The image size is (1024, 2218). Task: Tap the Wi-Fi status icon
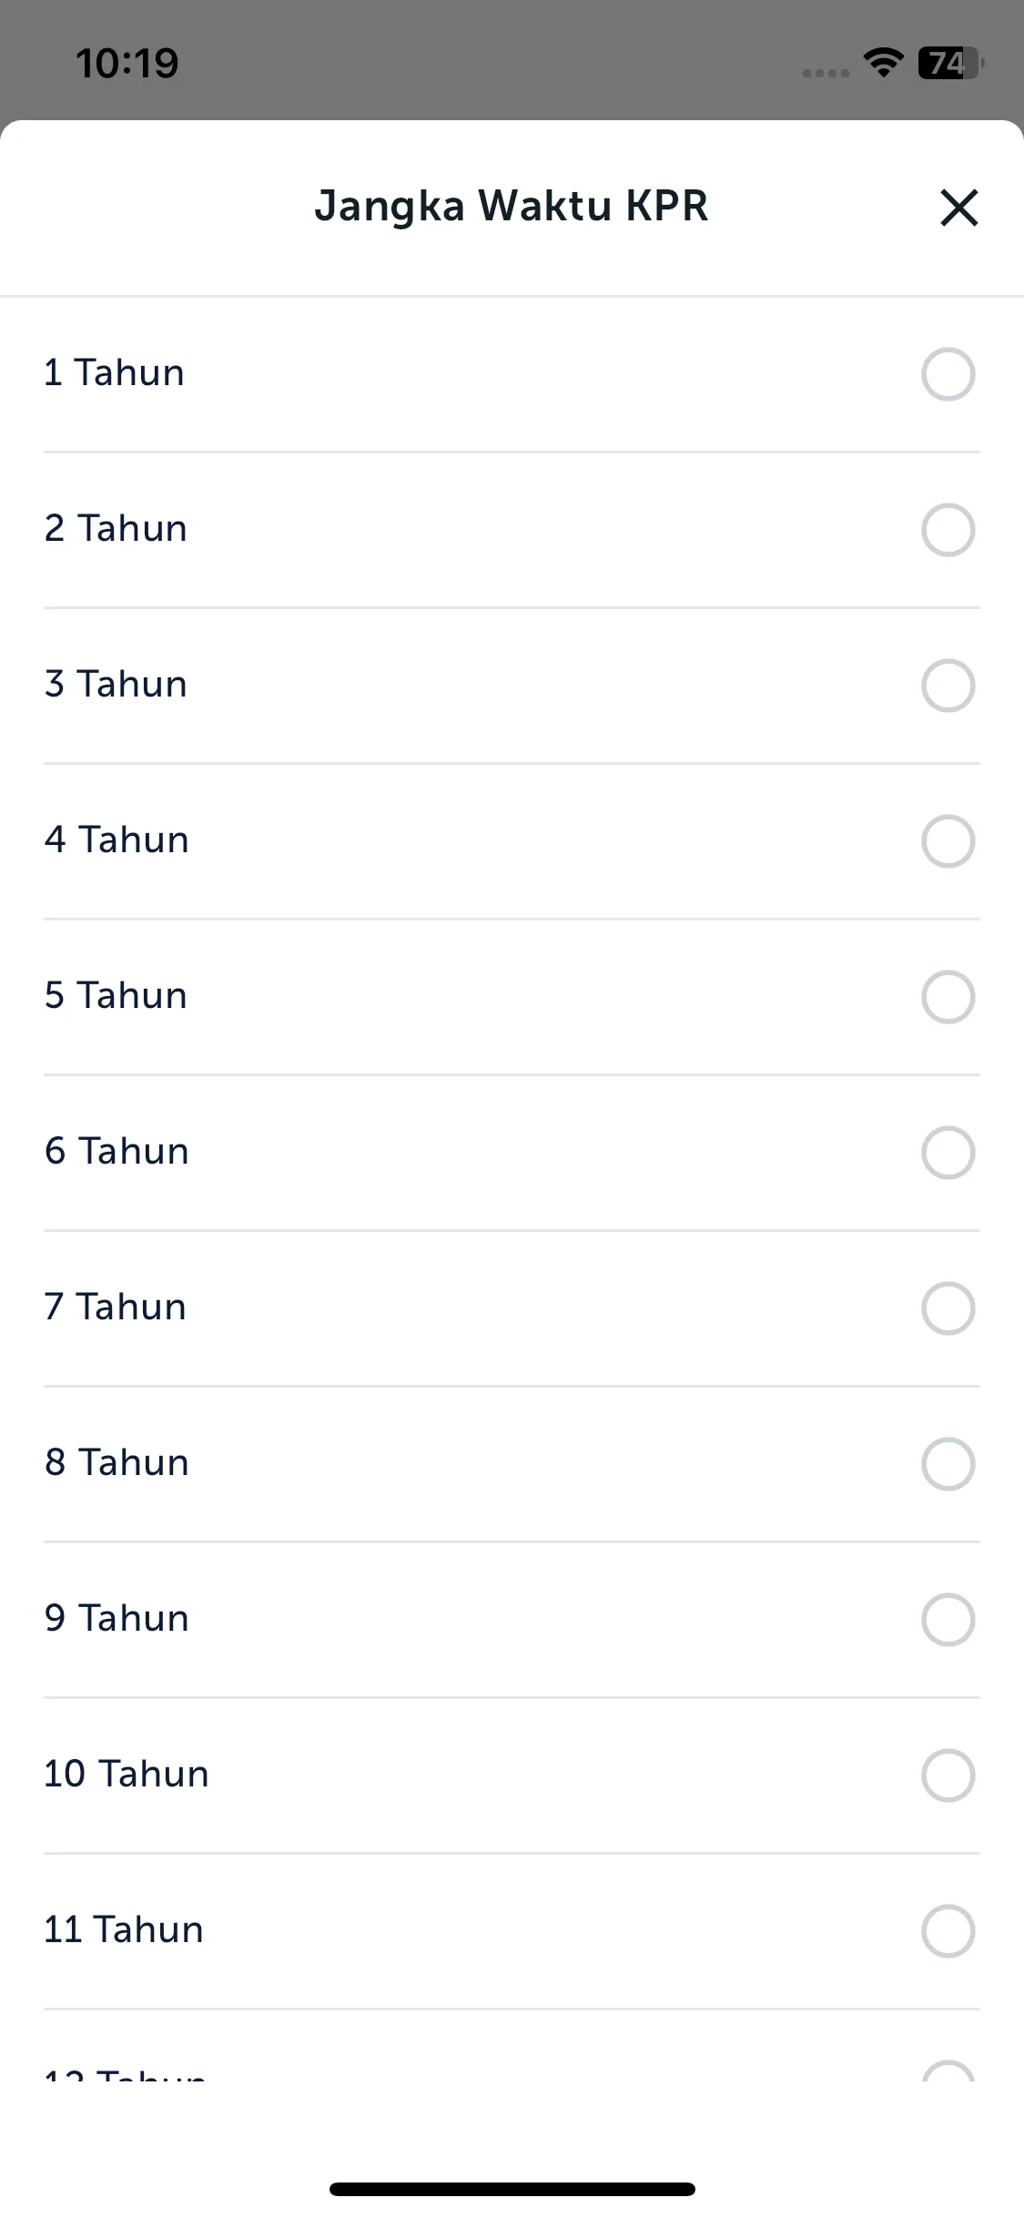click(883, 63)
